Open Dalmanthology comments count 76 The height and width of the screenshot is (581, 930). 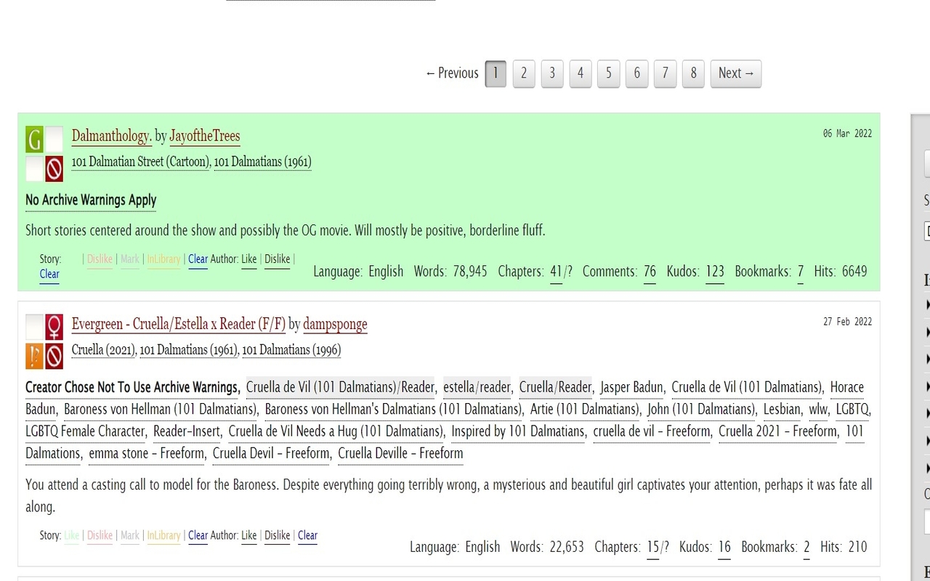coord(650,272)
